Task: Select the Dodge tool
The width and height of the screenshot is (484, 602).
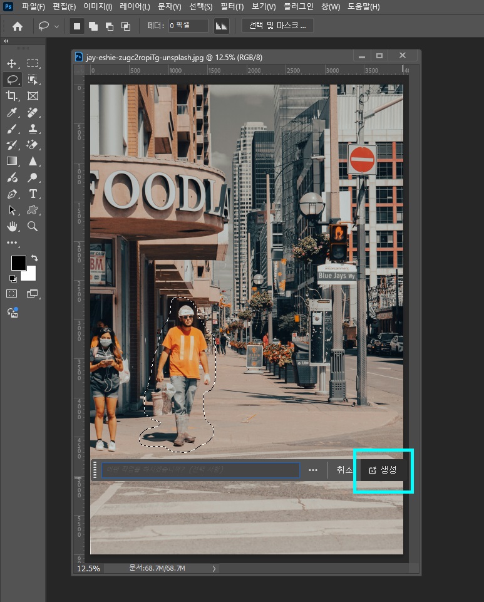Action: click(x=33, y=177)
